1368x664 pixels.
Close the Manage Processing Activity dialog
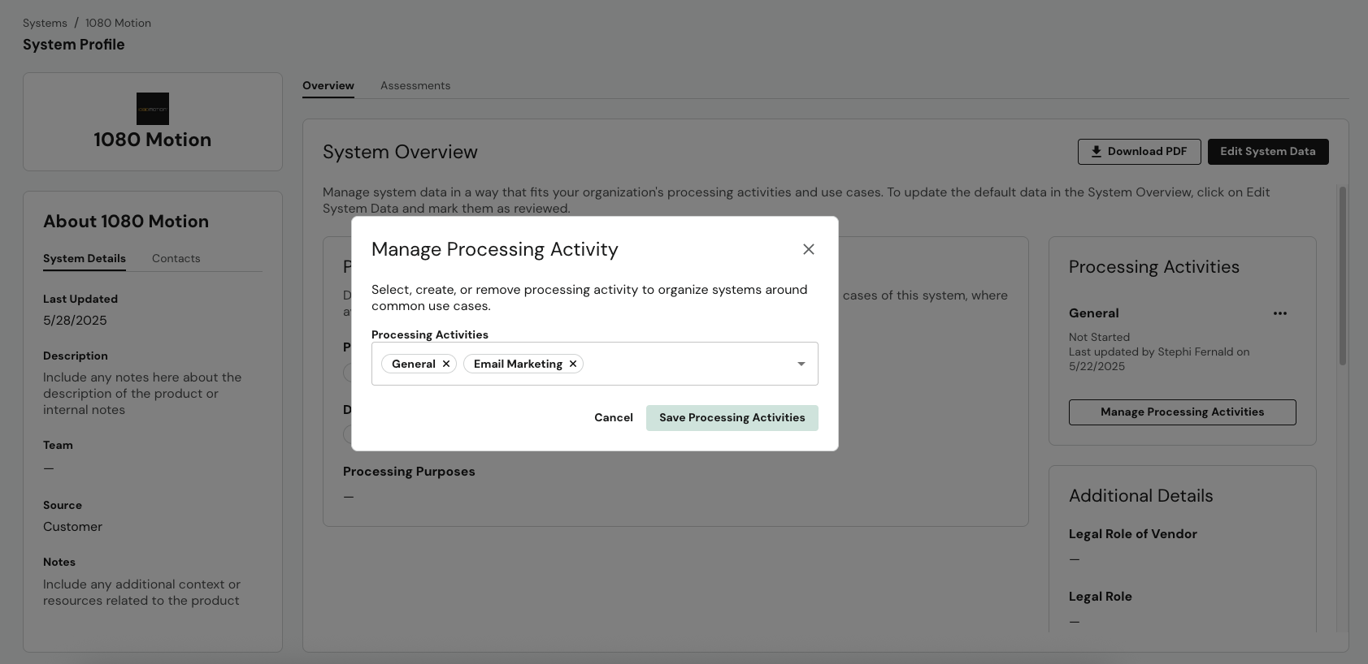808,249
